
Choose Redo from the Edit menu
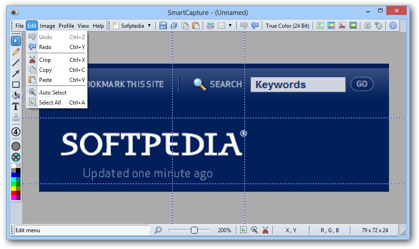click(57, 47)
